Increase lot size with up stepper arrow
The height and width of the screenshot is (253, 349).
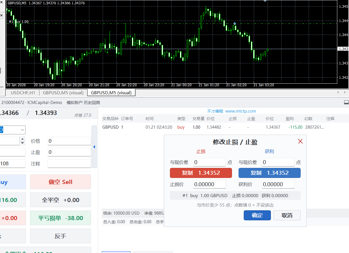click(x=22, y=139)
